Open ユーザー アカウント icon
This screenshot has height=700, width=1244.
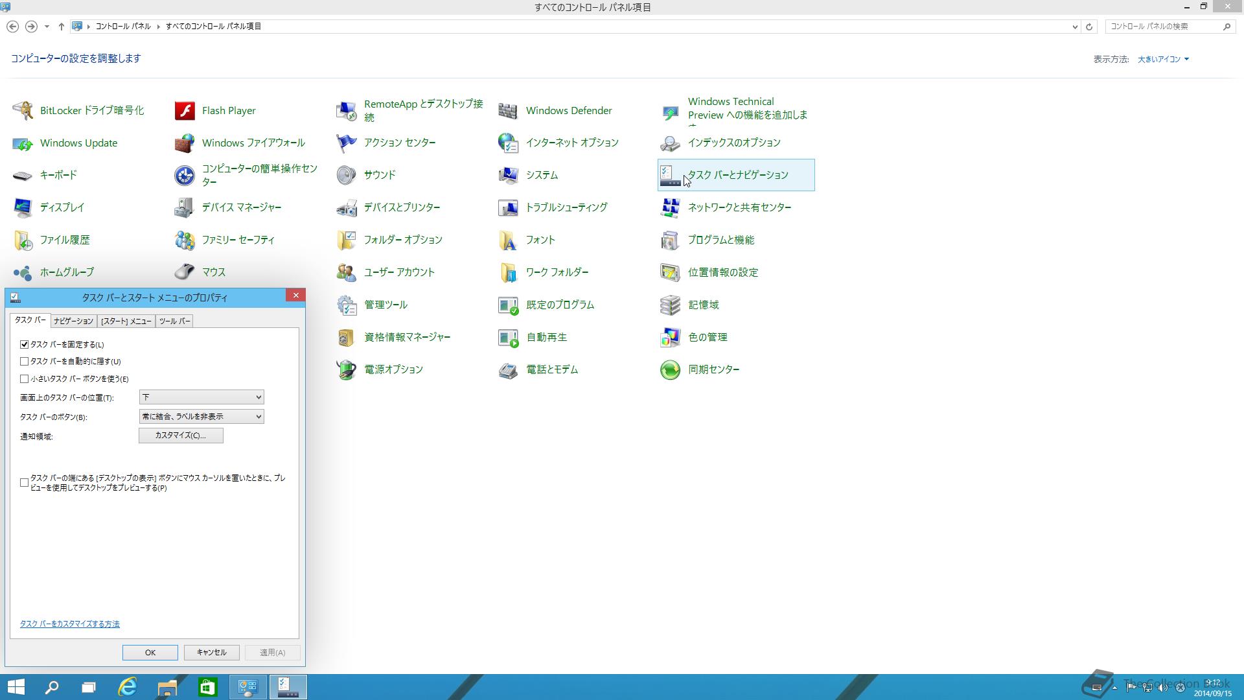347,273
